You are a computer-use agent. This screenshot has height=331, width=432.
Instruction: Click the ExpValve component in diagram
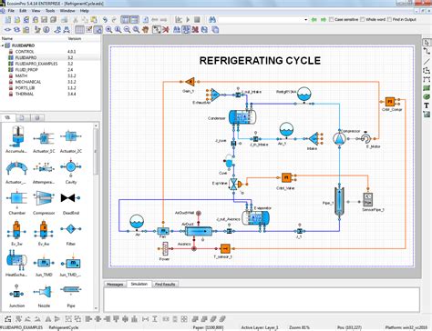pyautogui.click(x=234, y=184)
